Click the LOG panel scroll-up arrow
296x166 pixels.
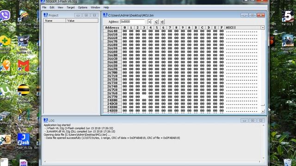263,125
